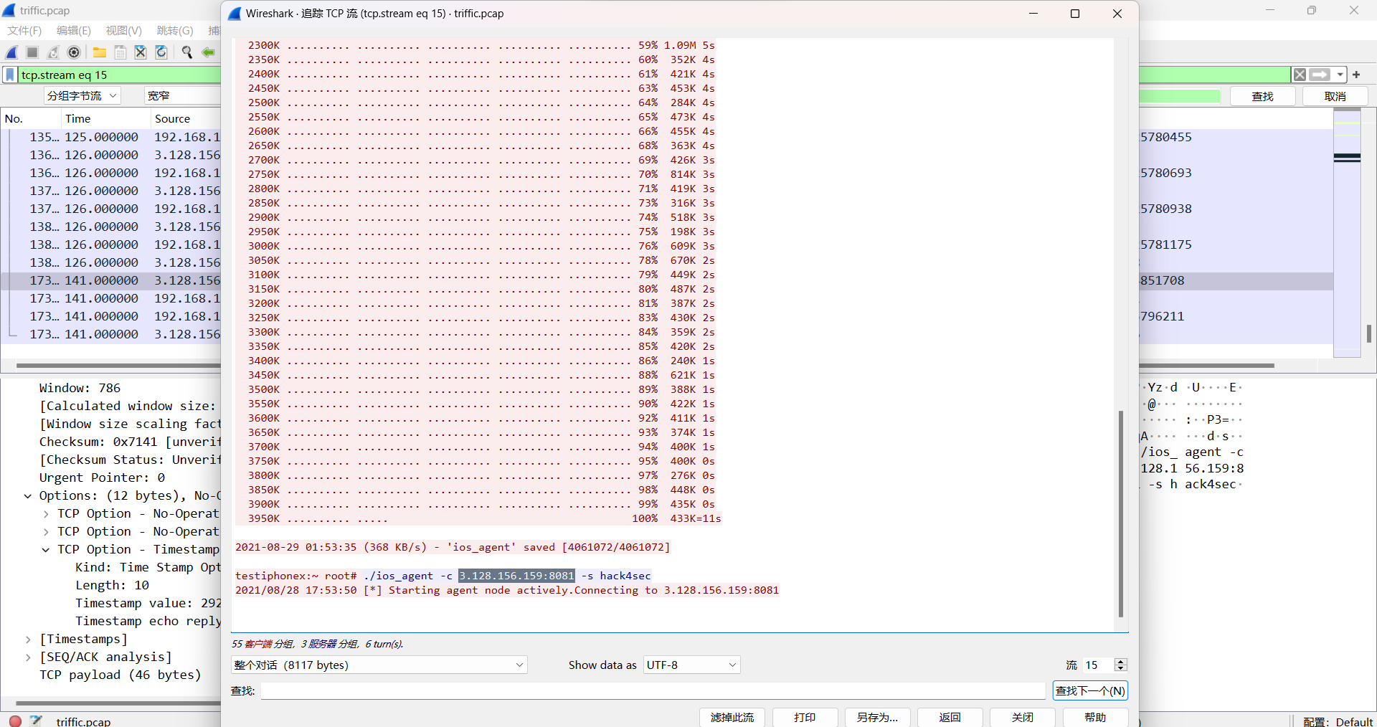
Task: Click the 关闭 close button
Action: point(1023,718)
